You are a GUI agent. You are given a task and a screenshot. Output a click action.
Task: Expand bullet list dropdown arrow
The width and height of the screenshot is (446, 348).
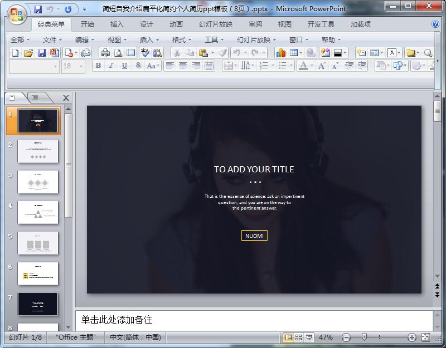(291, 66)
